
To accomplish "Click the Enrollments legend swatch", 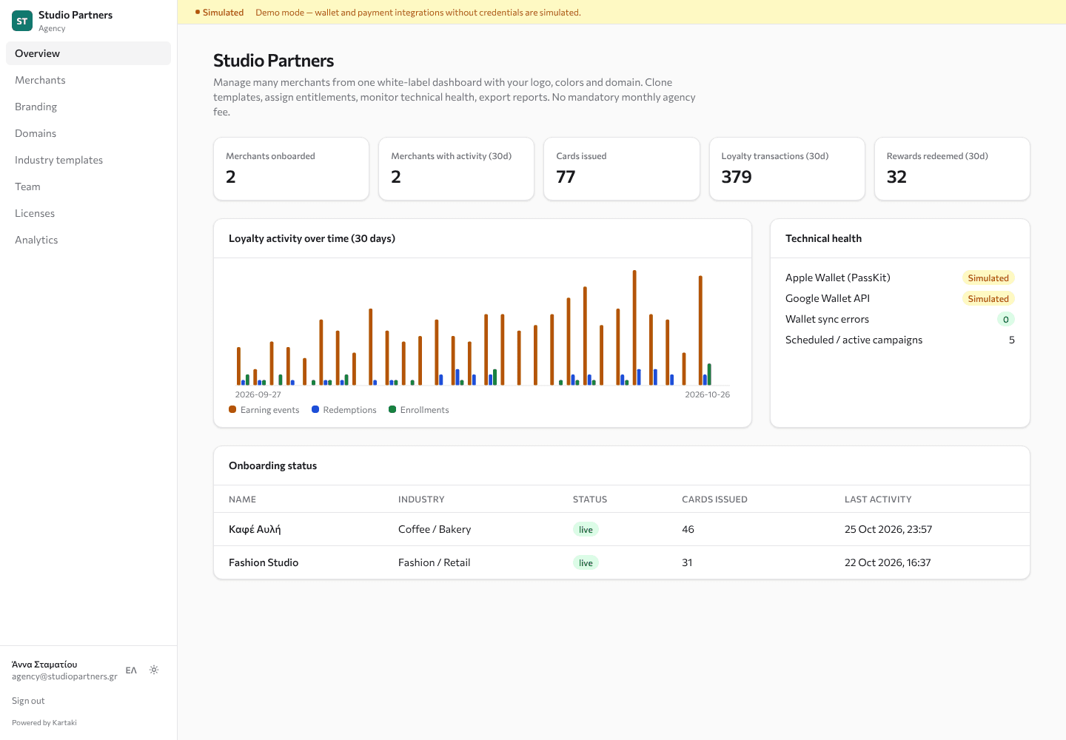I will point(392,409).
